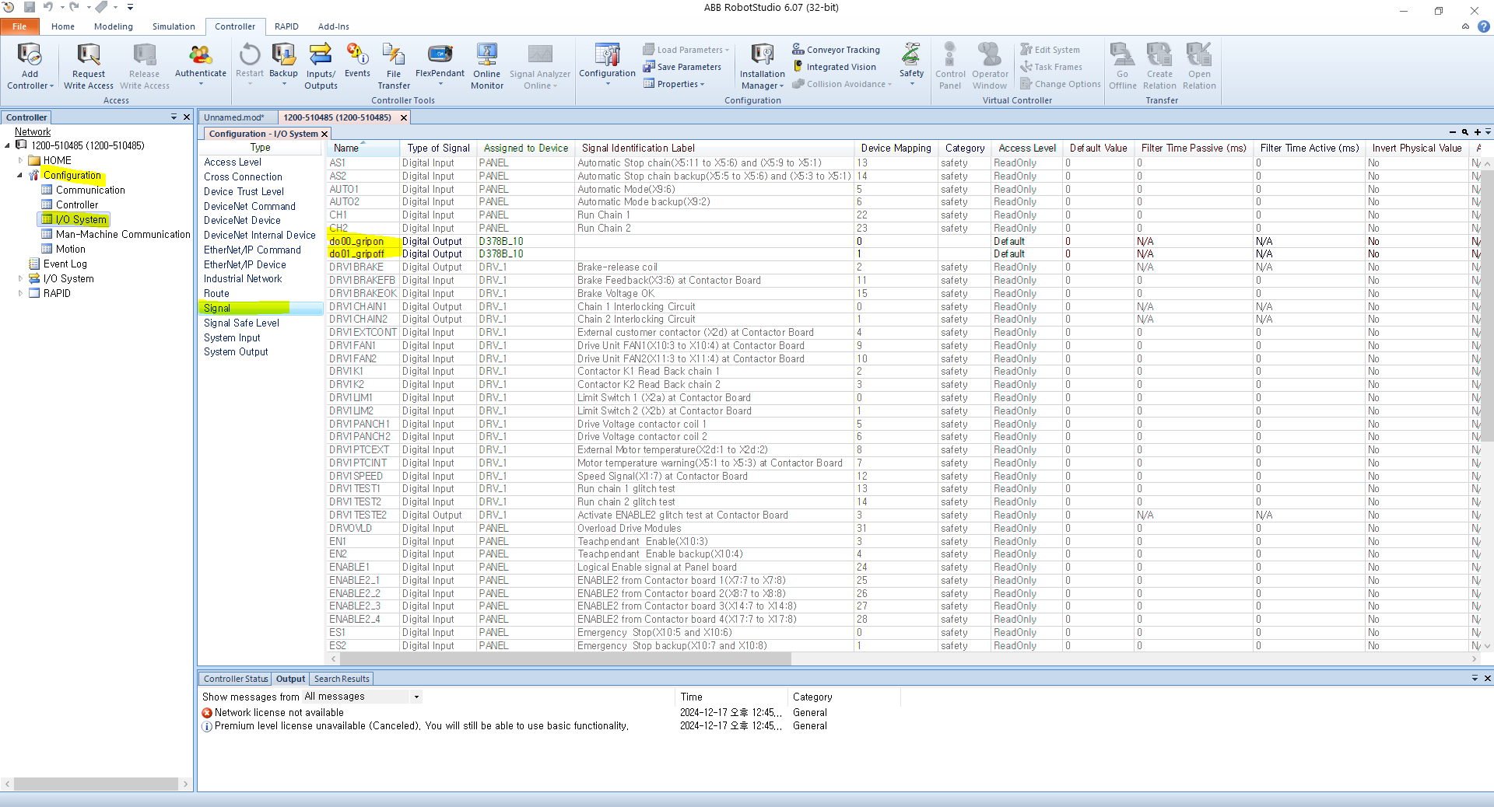Select the do01_gripoff signal row

(903, 253)
